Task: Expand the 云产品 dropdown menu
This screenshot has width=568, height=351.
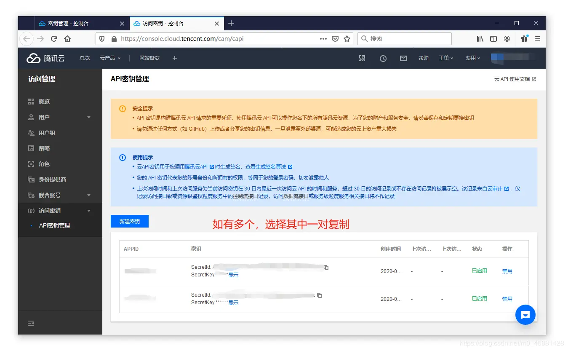Action: pyautogui.click(x=110, y=58)
